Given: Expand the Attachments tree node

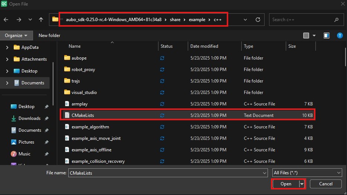Looking at the screenshot, I should (x=7, y=59).
